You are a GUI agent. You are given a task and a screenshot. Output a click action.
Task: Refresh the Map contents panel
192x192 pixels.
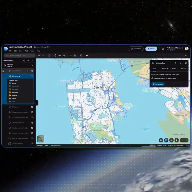click(24, 61)
